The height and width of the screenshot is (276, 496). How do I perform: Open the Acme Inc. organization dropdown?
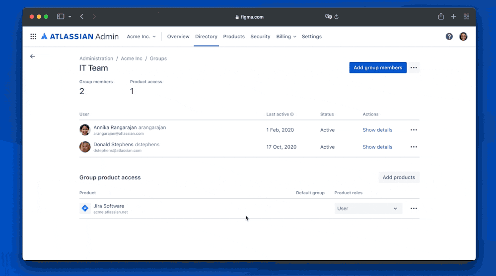[x=141, y=36]
